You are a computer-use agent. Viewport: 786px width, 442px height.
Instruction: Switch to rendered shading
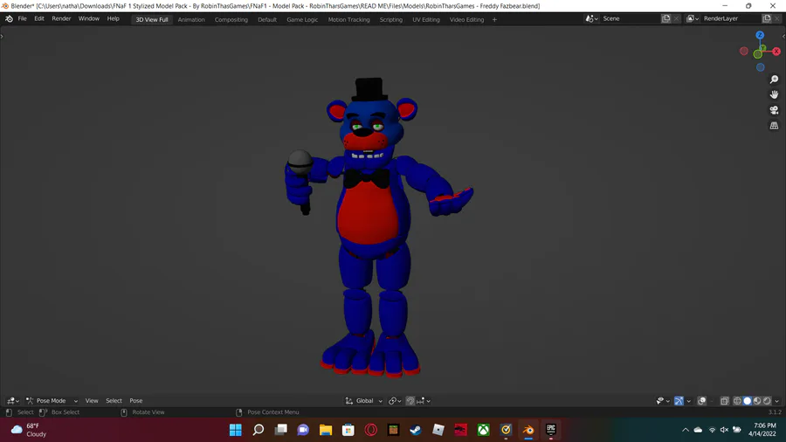click(767, 401)
